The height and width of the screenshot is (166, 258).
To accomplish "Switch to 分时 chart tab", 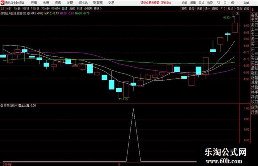I will click(x=9, y=8).
